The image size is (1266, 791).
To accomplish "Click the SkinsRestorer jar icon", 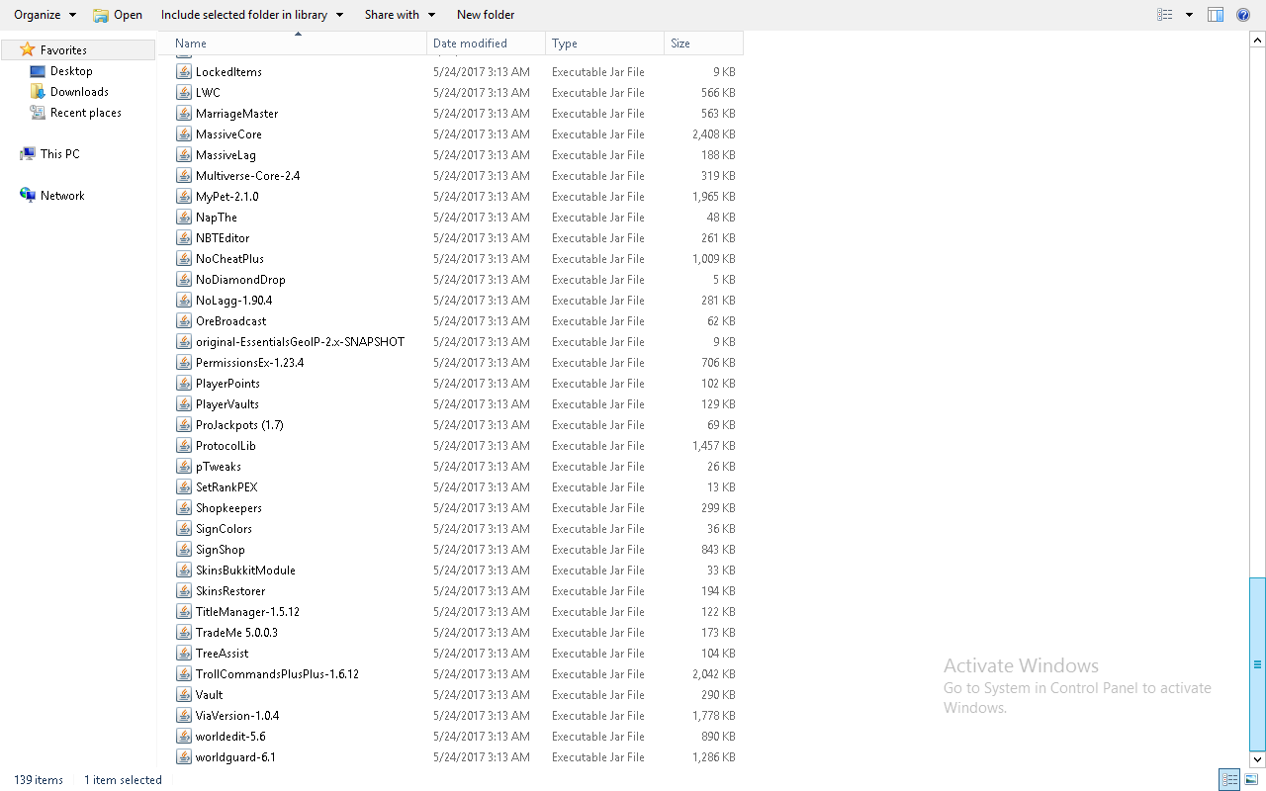I will (184, 591).
